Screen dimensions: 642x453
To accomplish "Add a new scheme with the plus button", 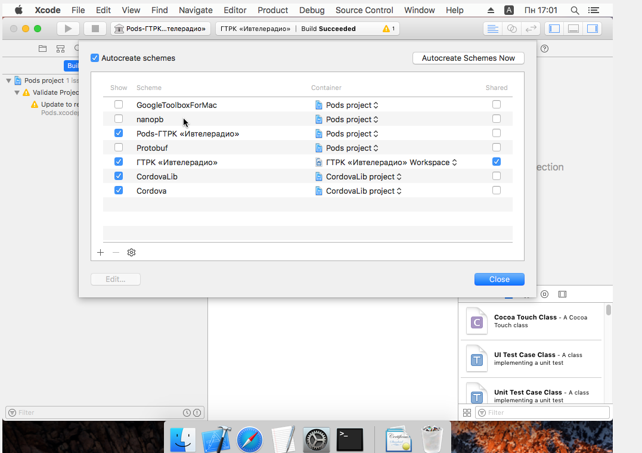I will [100, 252].
